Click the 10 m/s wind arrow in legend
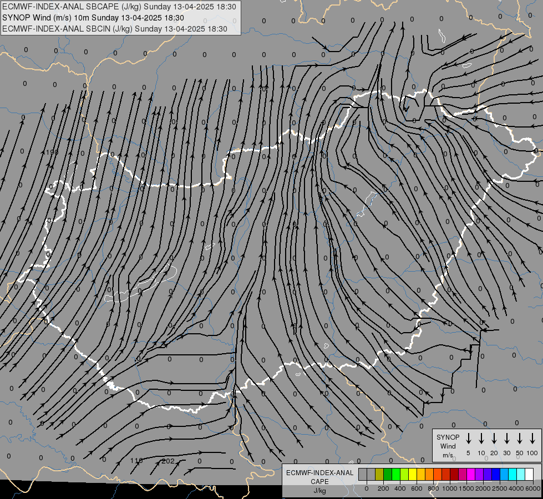 [x=481, y=439]
